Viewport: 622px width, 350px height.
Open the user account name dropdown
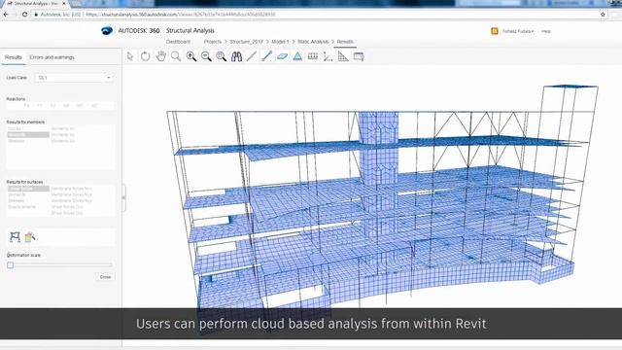[518, 31]
